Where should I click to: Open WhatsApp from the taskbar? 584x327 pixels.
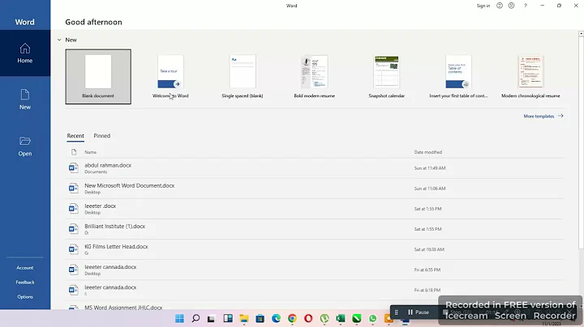373,318
